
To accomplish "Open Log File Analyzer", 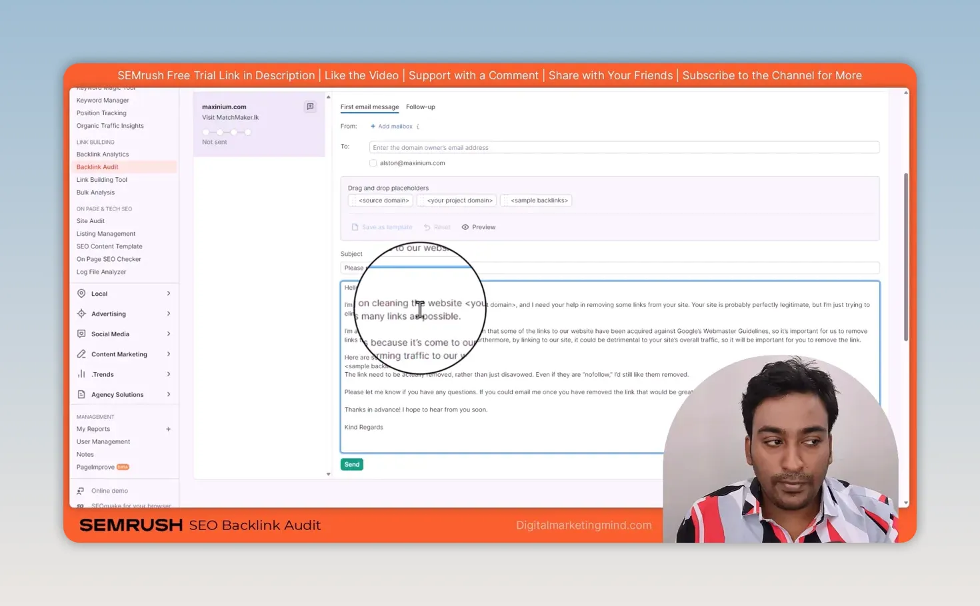I will coord(101,272).
